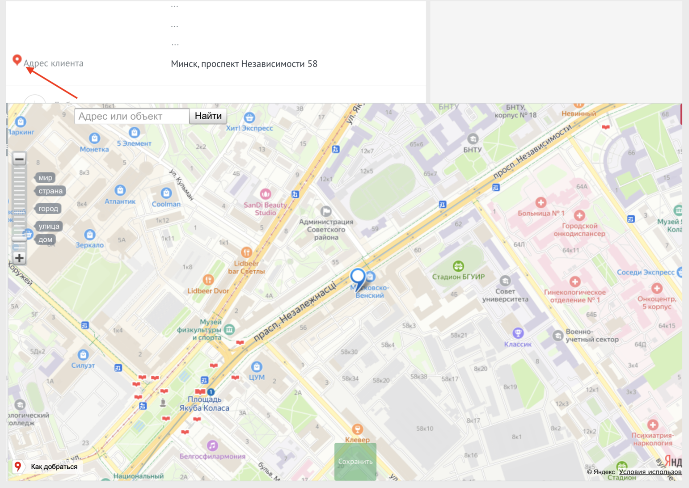Click the ЦУМ shopping icon
689x488 pixels.
(256, 367)
